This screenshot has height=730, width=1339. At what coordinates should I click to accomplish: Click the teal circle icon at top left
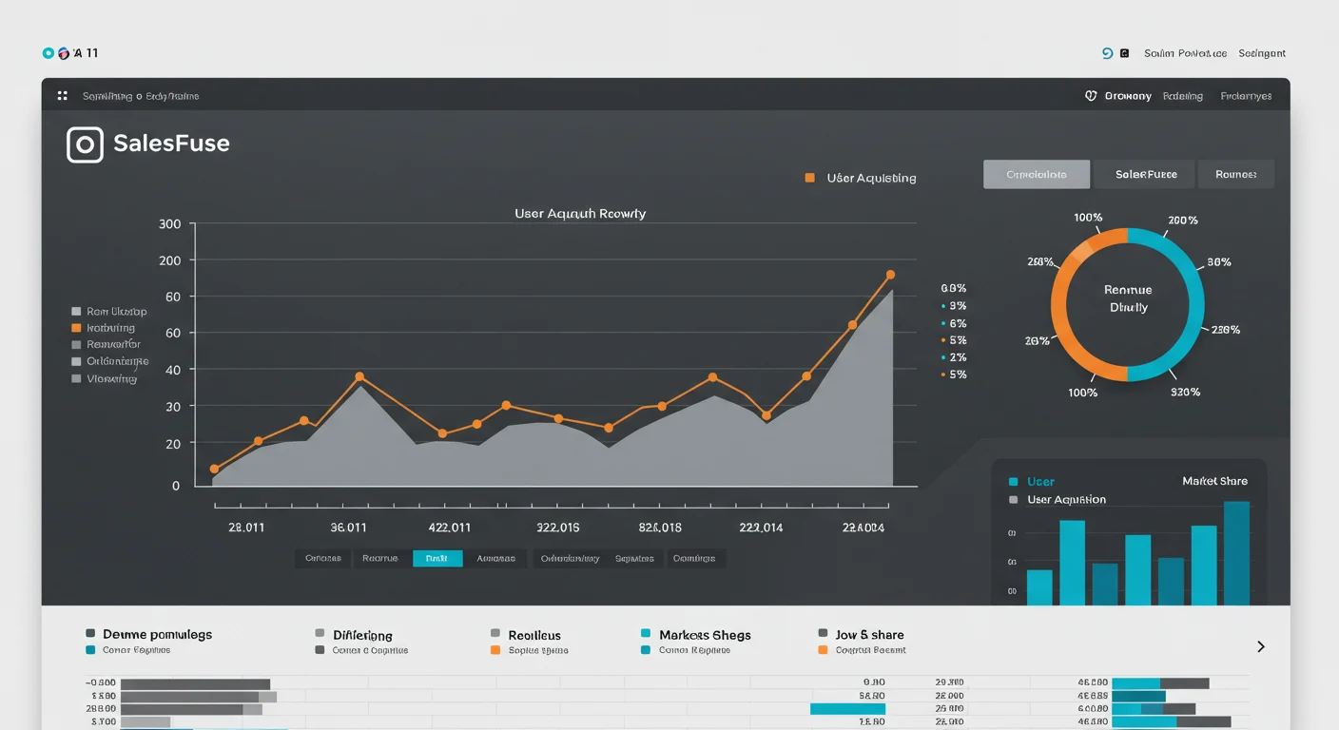(x=49, y=54)
